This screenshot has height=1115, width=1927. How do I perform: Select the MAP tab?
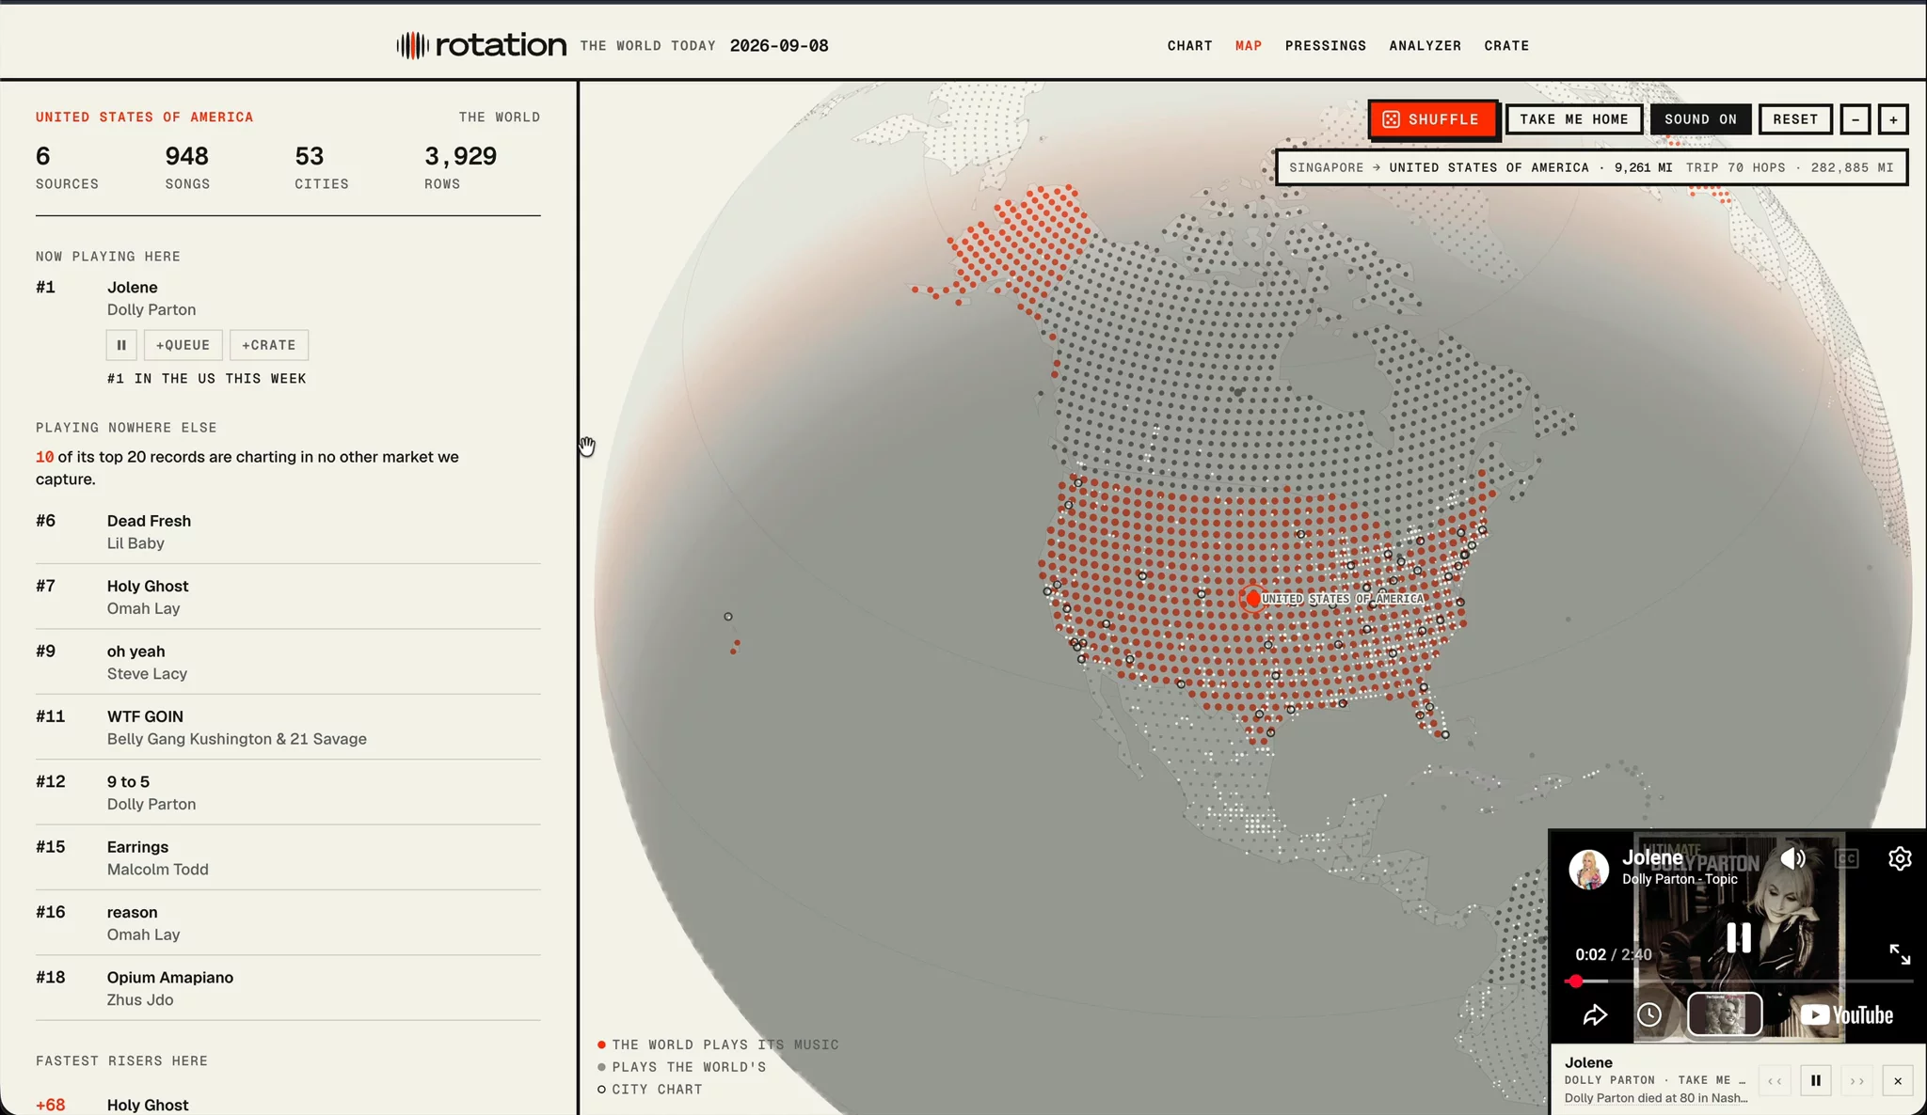click(x=1248, y=45)
